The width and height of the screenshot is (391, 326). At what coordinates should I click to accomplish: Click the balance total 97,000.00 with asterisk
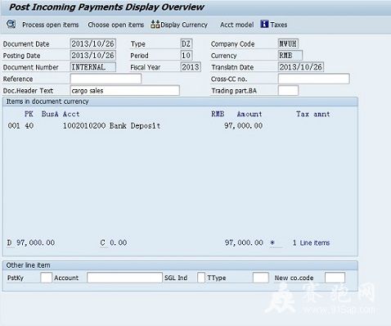(249, 242)
